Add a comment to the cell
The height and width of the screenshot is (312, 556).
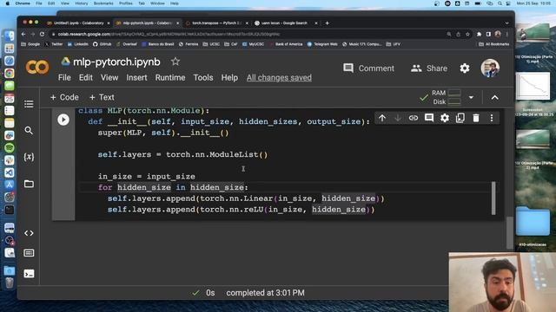(429, 118)
